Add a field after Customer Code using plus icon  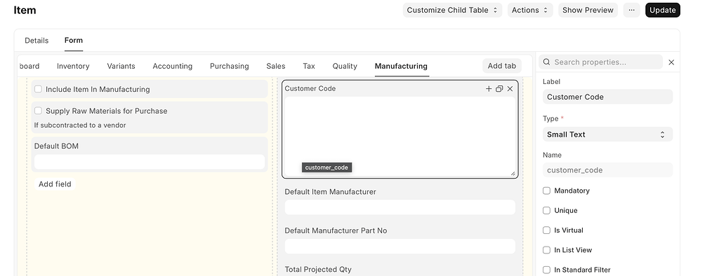(489, 89)
